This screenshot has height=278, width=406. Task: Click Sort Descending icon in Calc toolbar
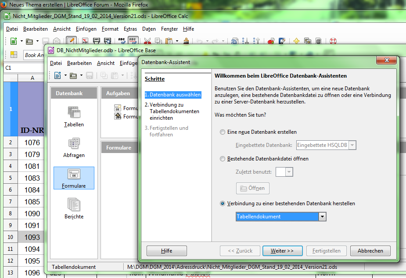256,41
